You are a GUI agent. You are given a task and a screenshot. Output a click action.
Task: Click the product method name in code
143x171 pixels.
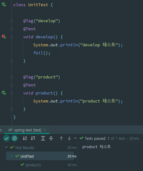click(x=44, y=93)
